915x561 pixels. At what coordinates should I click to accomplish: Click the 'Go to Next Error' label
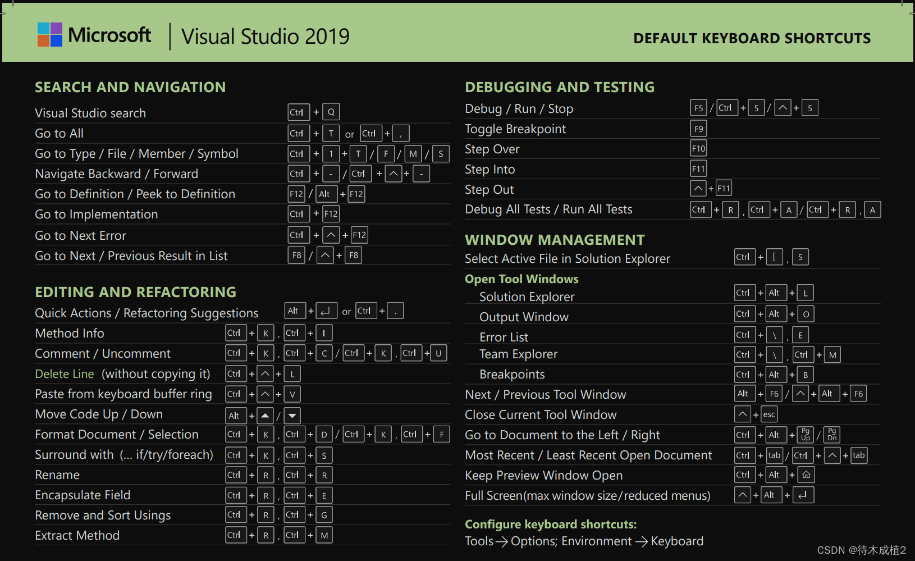[x=80, y=236]
